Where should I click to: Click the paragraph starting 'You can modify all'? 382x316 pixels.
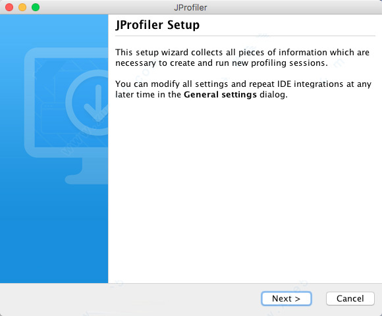point(243,89)
